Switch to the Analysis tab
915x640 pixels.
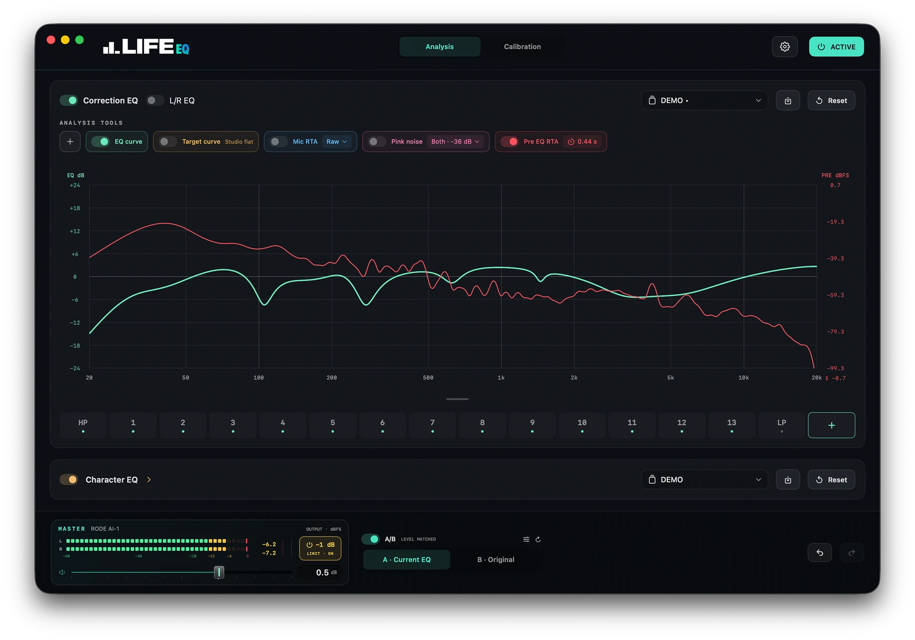(x=439, y=47)
